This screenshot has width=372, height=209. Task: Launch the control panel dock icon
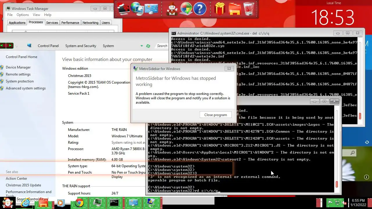coord(151,9)
